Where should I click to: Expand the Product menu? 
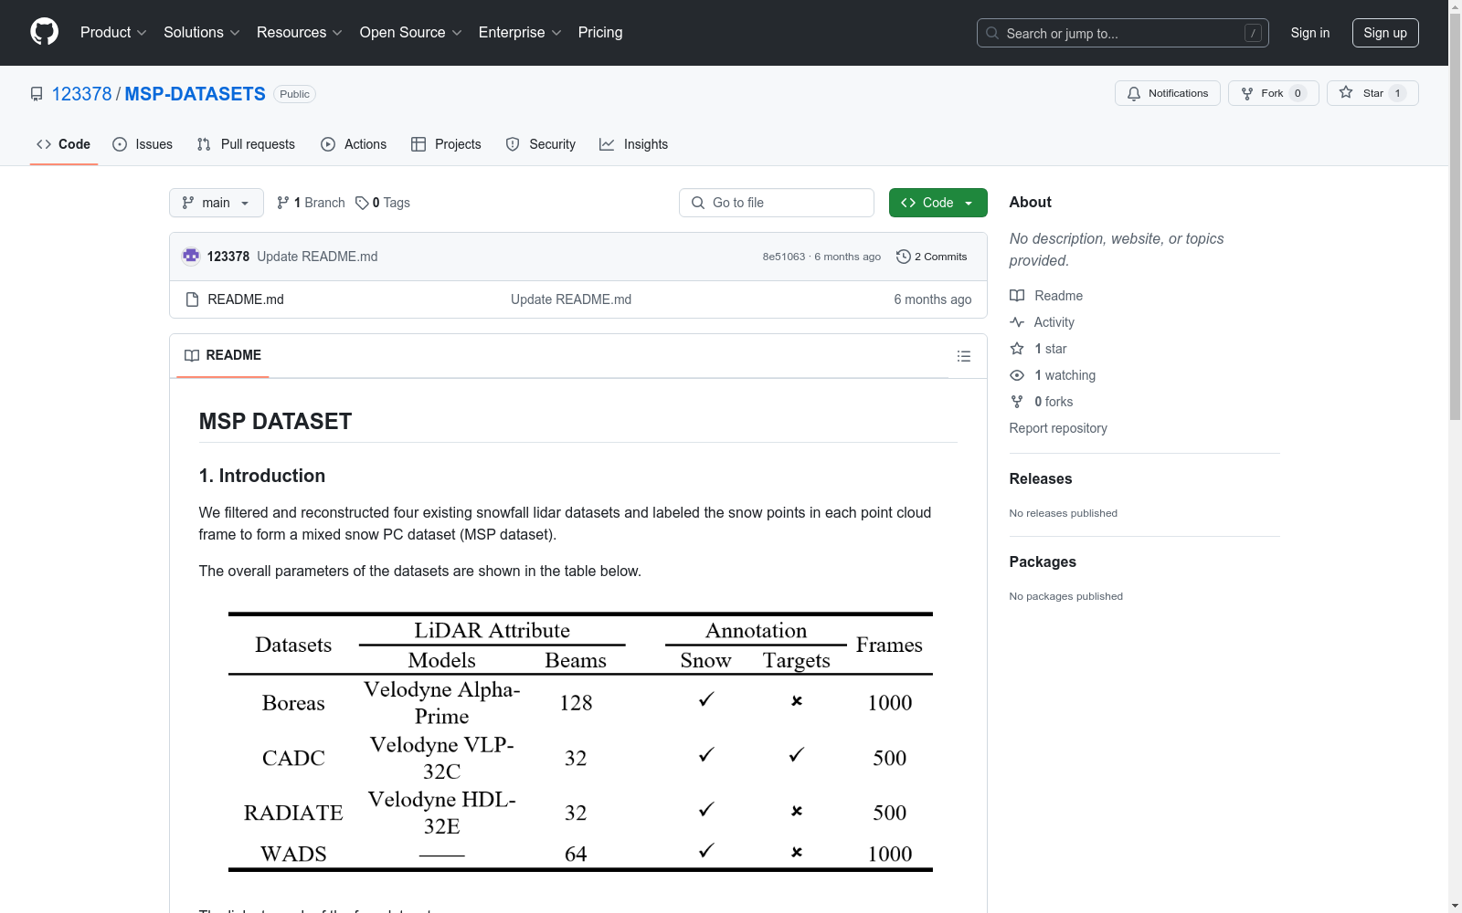113,33
